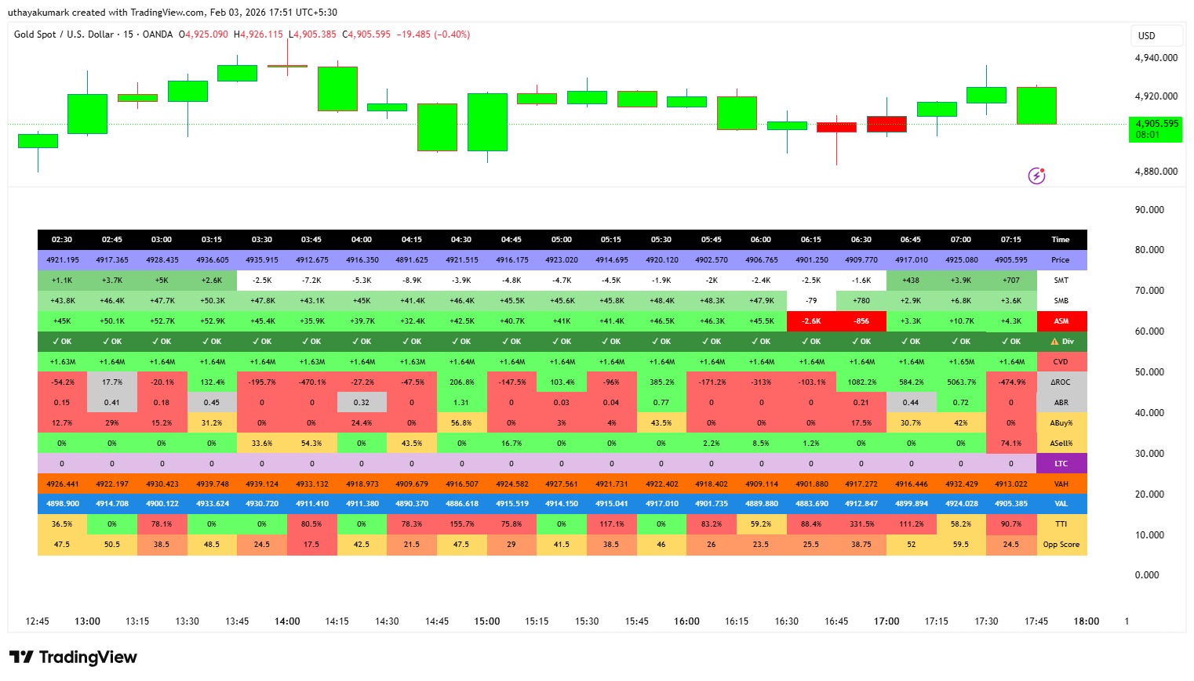Click the TradingView logo at bottom left

pyautogui.click(x=73, y=657)
